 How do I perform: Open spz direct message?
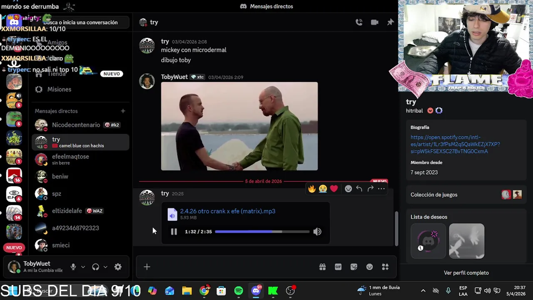80,194
